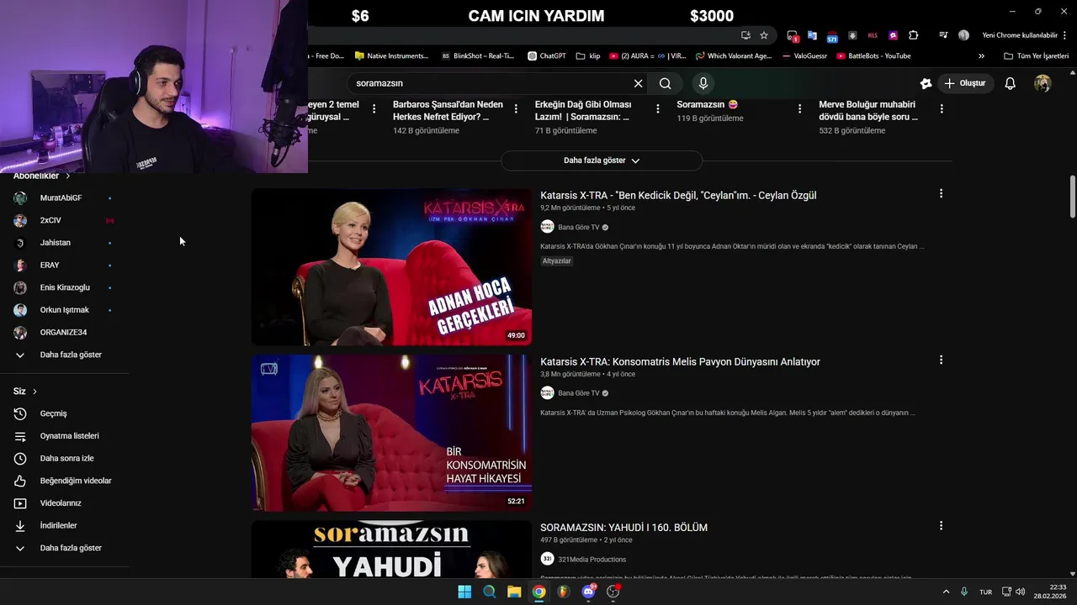1077x605 pixels.
Task: Click the page vertical scrollbar thumb
Action: point(1072,197)
